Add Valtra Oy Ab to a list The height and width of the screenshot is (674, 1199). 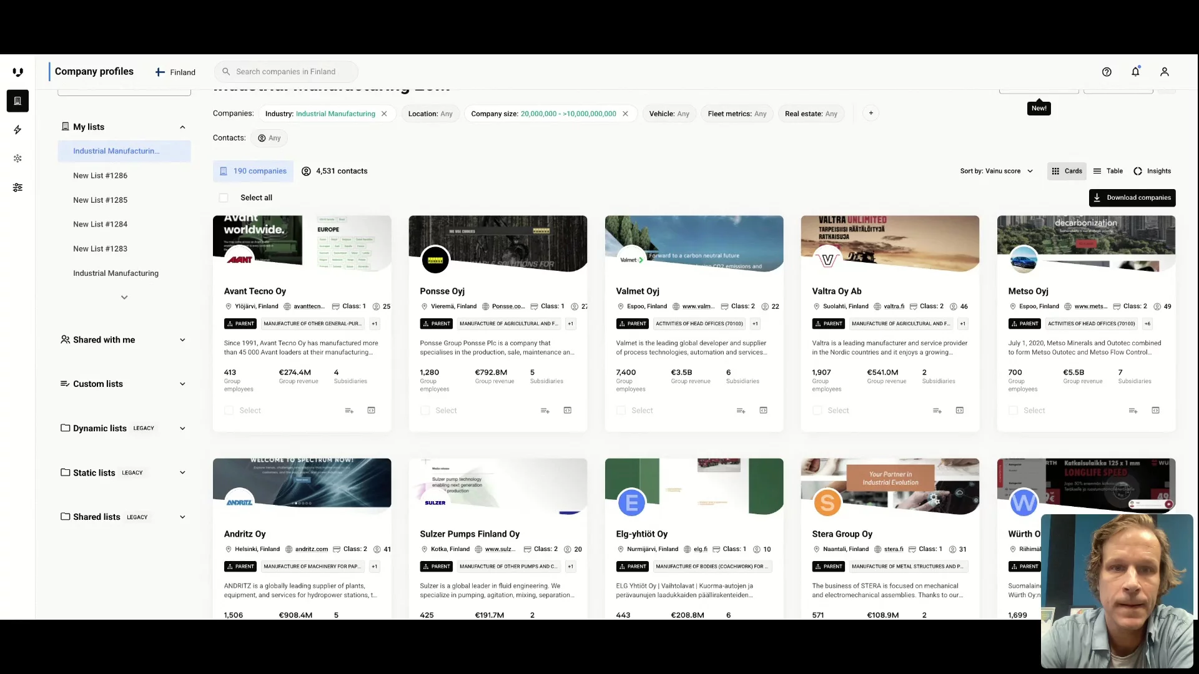coord(937,411)
